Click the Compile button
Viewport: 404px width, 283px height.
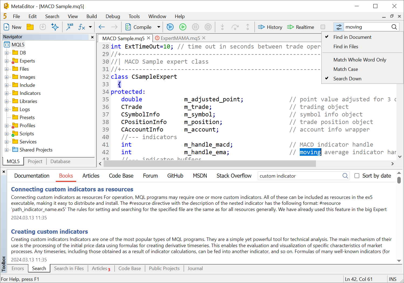139,27
